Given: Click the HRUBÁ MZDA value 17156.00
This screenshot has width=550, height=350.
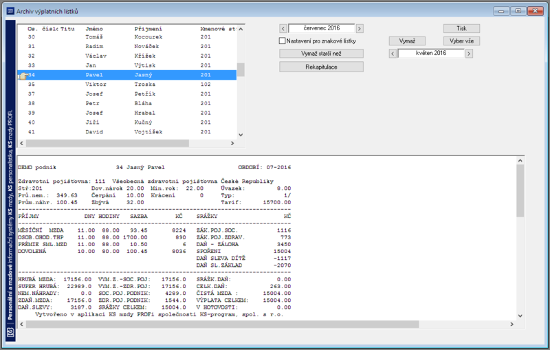Looking at the screenshot, I should [x=77, y=279].
